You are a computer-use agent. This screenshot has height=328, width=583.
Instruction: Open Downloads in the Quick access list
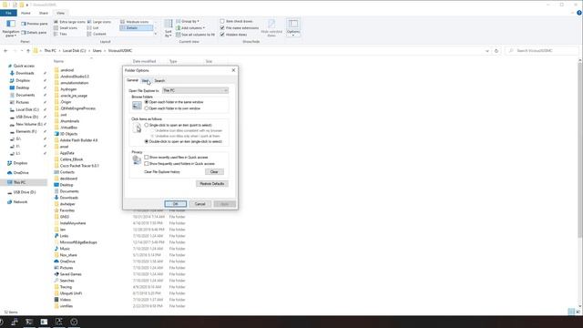(x=25, y=73)
